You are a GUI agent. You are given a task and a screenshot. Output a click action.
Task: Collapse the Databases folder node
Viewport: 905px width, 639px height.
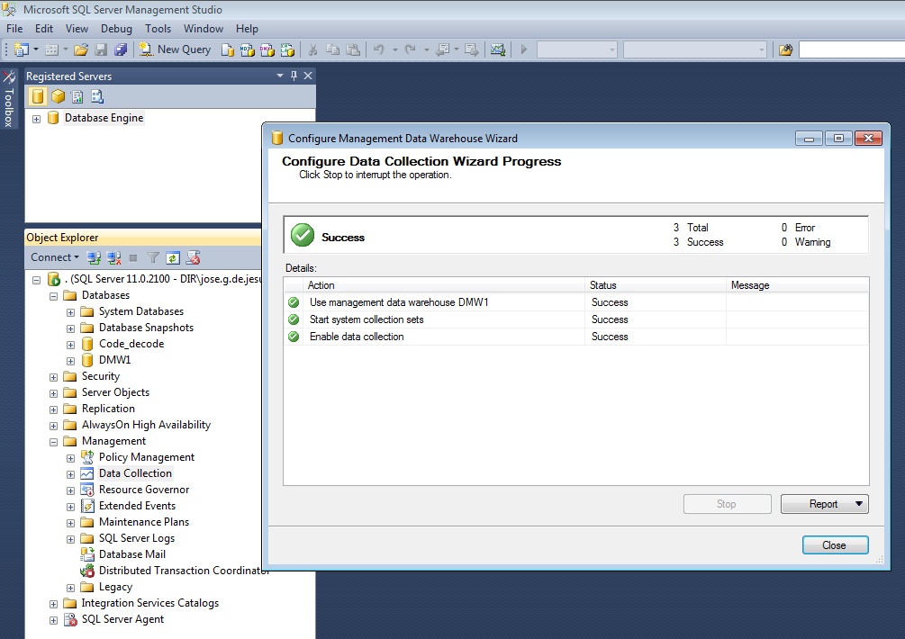click(x=54, y=296)
